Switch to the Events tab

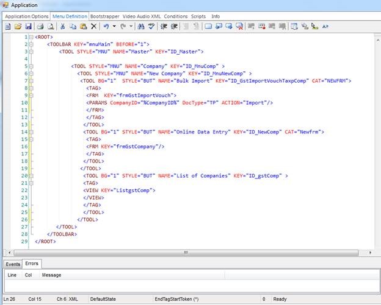coord(13,264)
